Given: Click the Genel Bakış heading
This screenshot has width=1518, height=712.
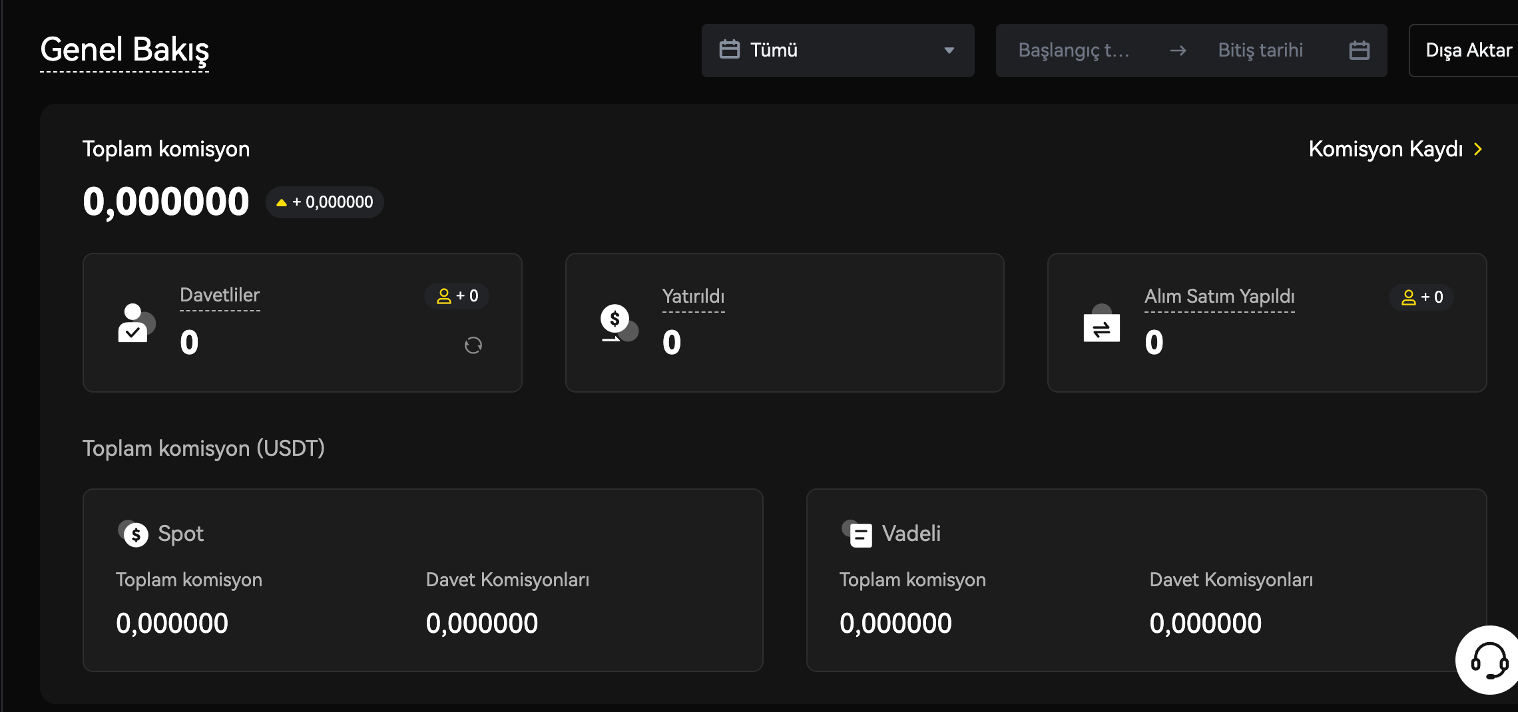Looking at the screenshot, I should (x=125, y=50).
